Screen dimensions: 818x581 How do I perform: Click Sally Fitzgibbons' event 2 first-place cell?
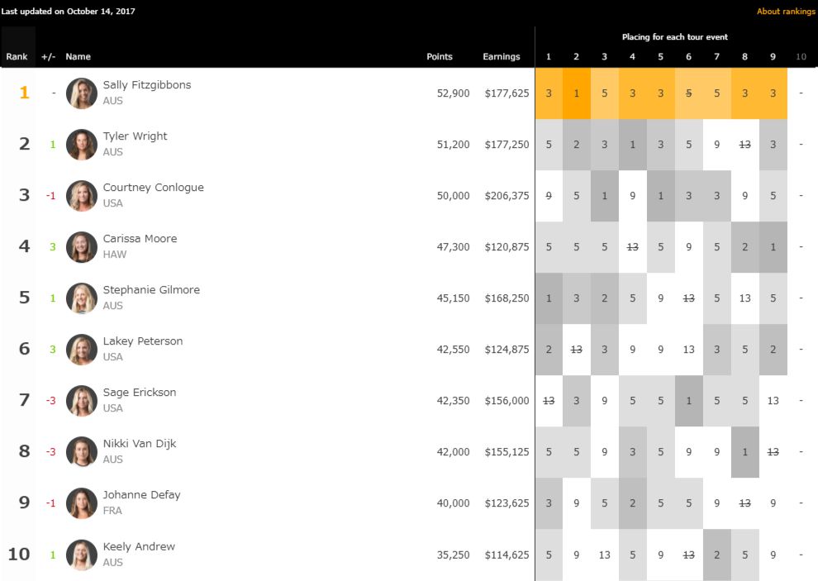coord(577,93)
